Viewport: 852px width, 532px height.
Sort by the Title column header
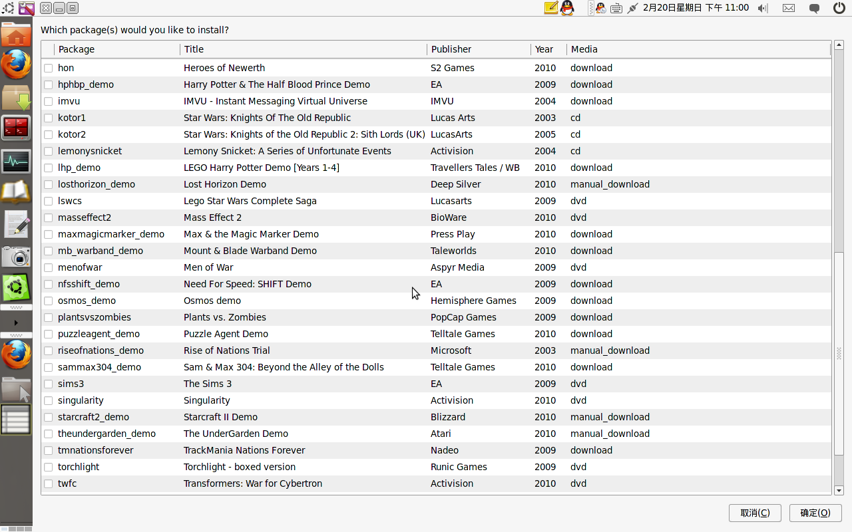pos(304,49)
